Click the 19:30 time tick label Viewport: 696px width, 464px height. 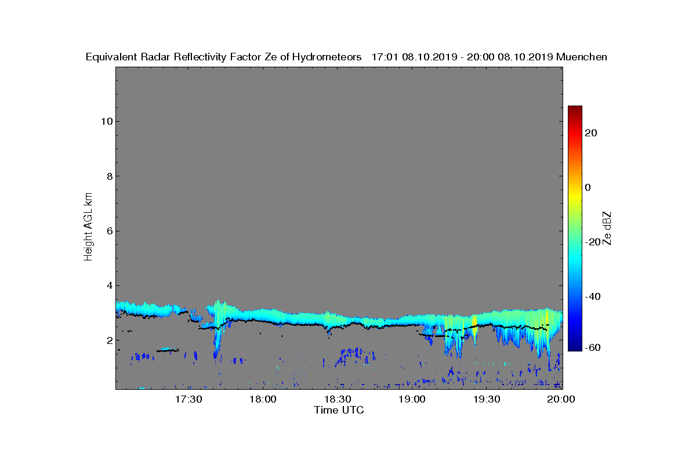487,400
